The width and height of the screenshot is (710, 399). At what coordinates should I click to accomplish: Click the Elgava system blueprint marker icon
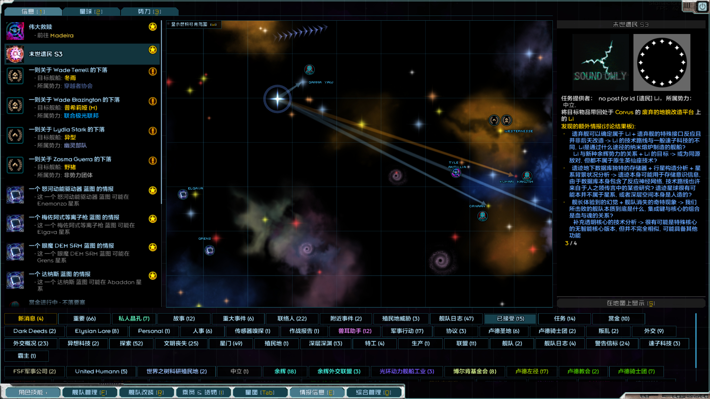[x=183, y=194]
